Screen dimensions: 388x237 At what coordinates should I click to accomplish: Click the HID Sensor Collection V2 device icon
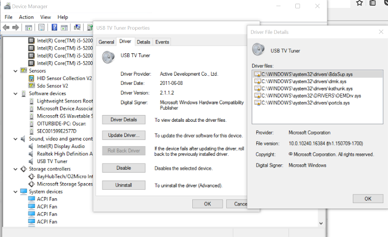[32, 78]
